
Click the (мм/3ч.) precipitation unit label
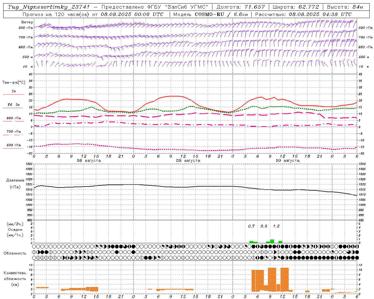click(15, 224)
